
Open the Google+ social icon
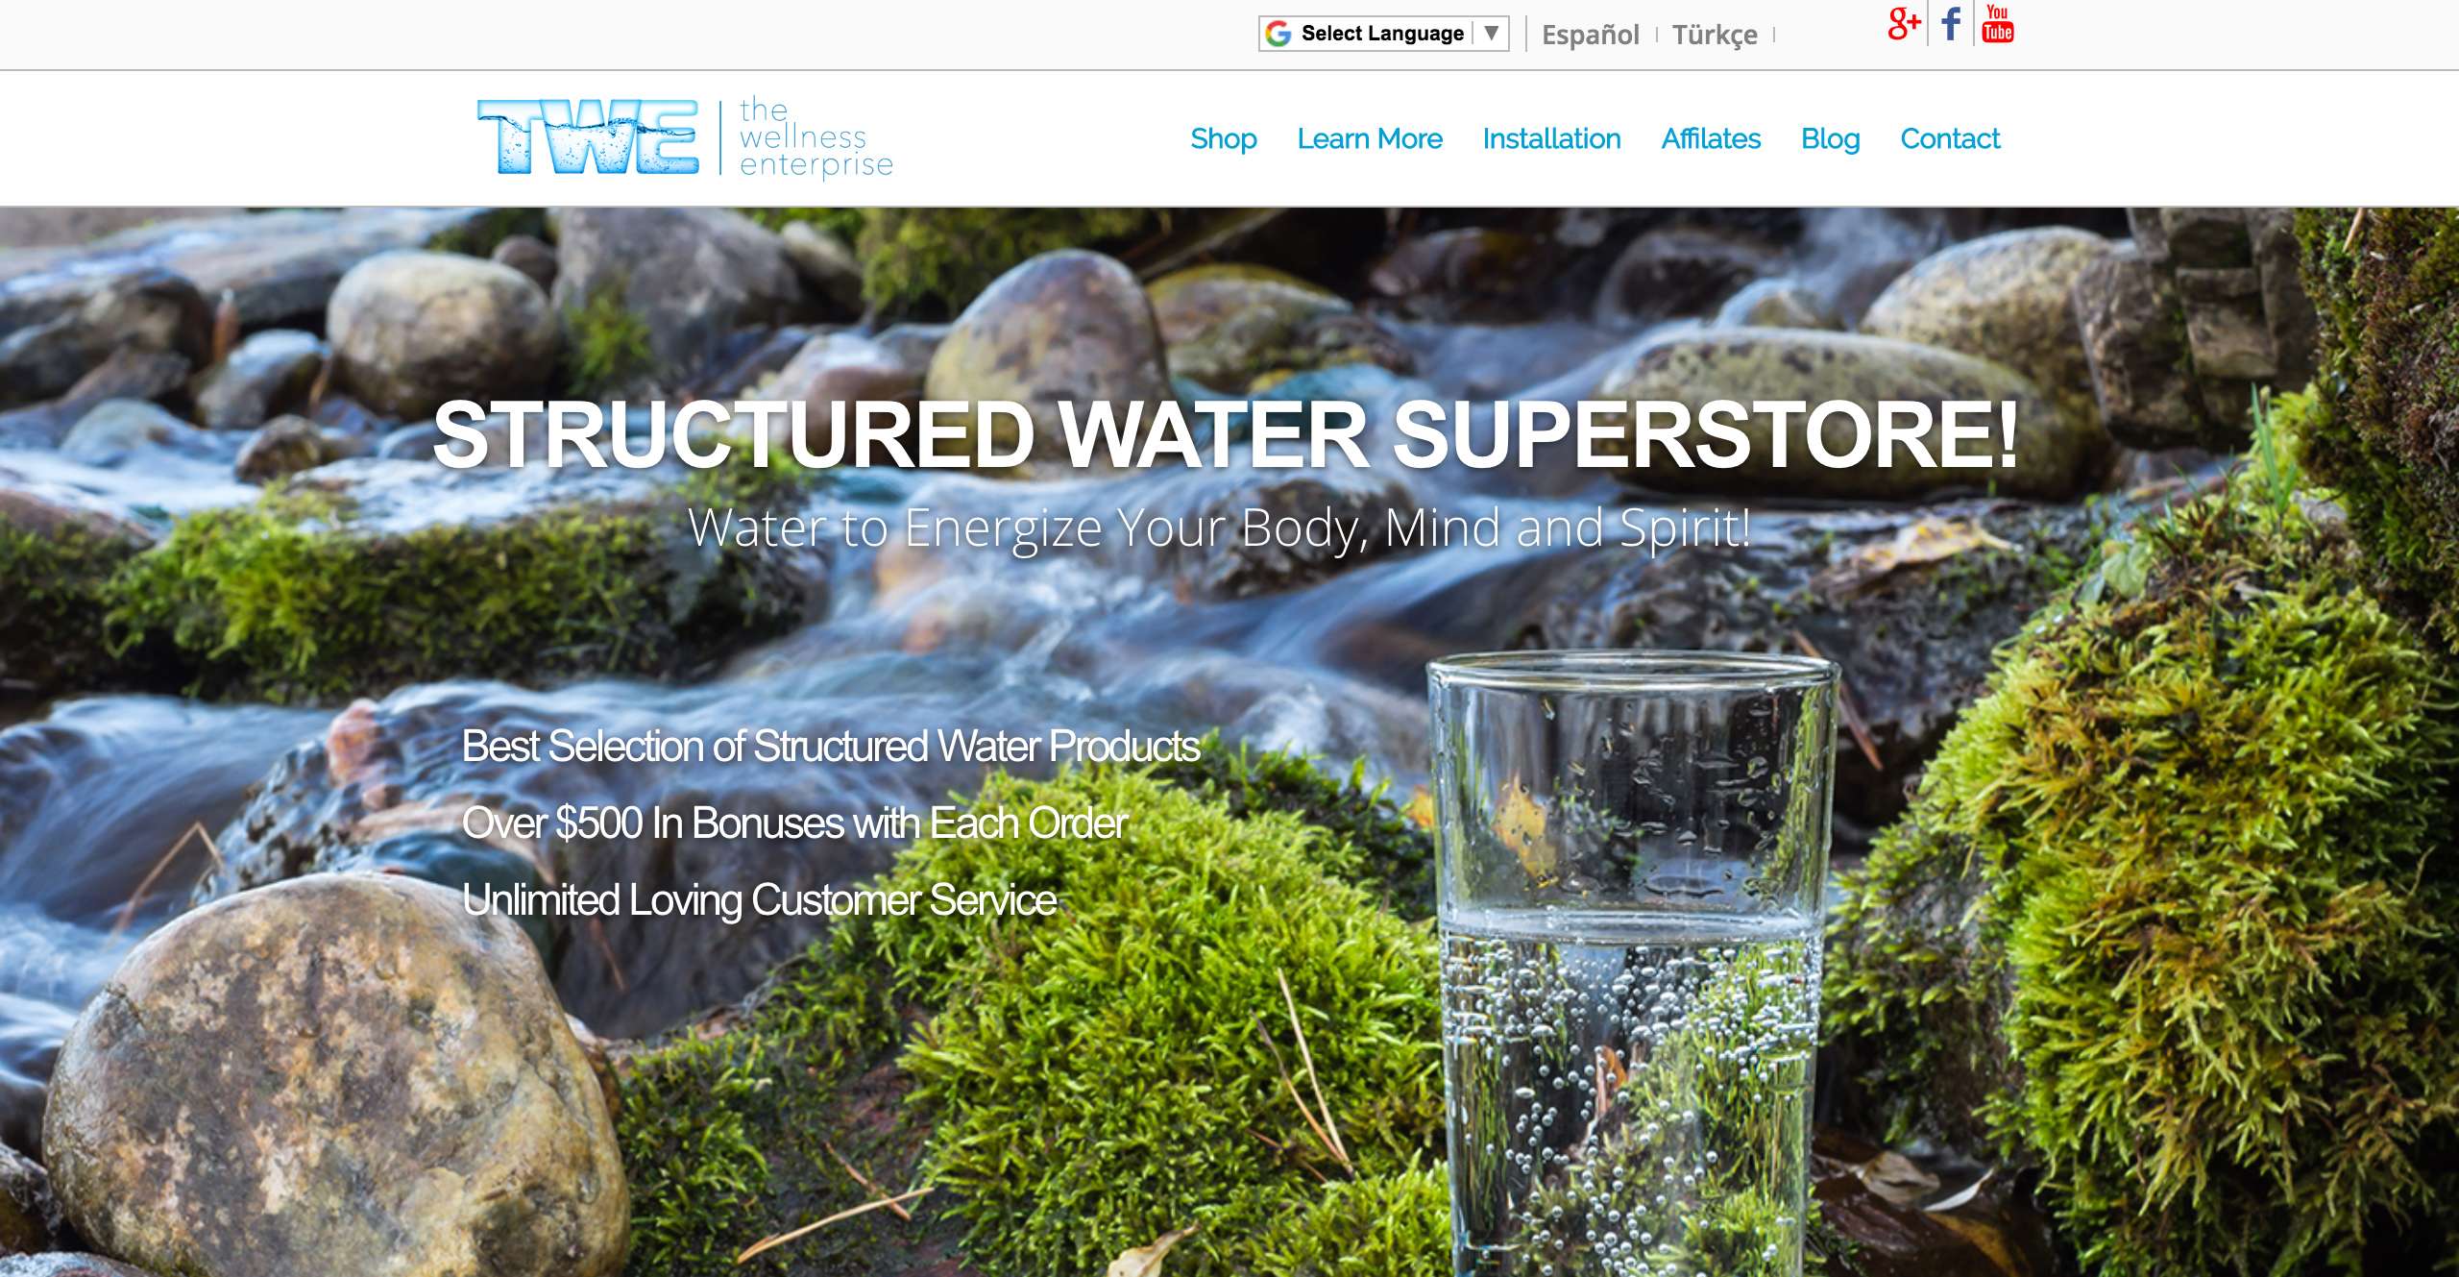point(1904,24)
